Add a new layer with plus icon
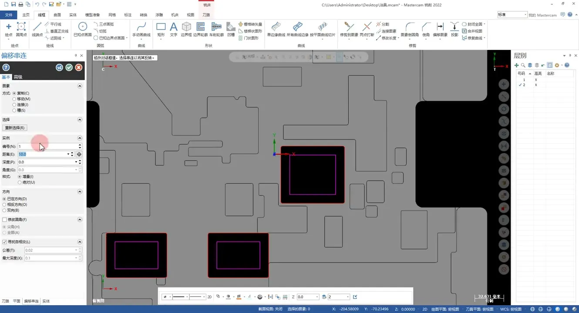The image size is (579, 313). tap(517, 65)
